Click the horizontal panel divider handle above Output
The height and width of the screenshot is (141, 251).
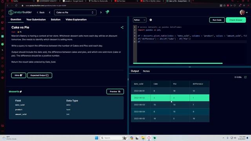pyautogui.click(x=190, y=67)
